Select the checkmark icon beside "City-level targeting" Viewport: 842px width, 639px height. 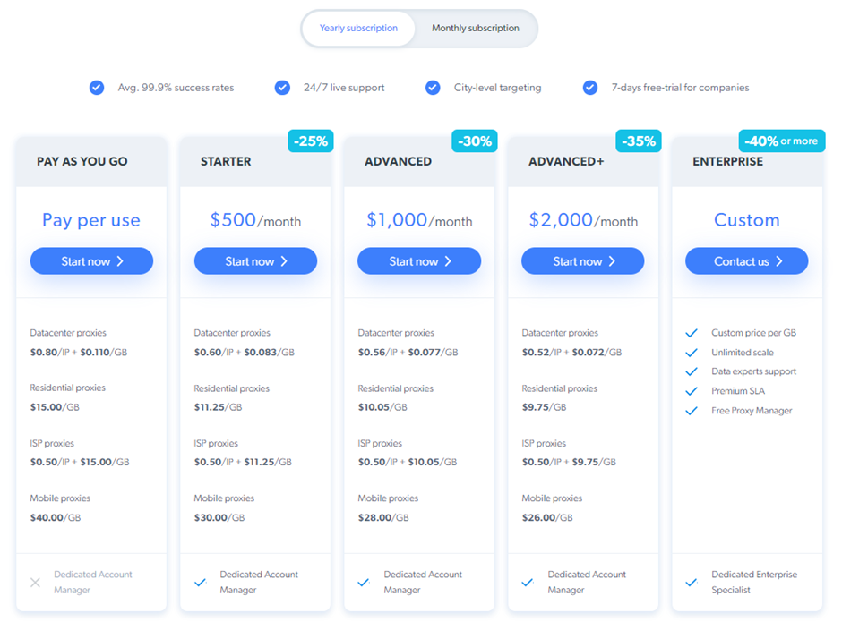pyautogui.click(x=433, y=88)
